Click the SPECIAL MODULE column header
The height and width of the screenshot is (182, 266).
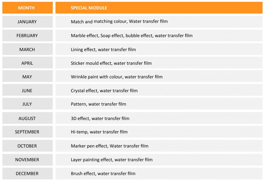click(159, 8)
